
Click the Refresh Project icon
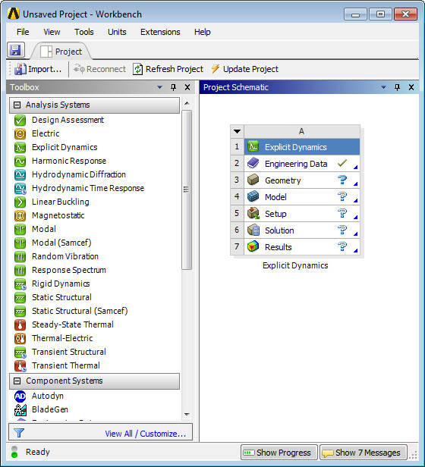[137, 69]
